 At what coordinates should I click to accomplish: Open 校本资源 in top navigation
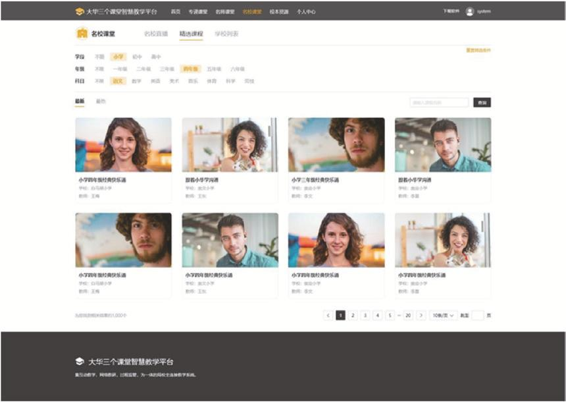click(x=279, y=12)
